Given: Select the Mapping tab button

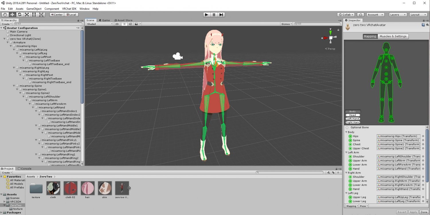Looking at the screenshot, I should [x=370, y=36].
